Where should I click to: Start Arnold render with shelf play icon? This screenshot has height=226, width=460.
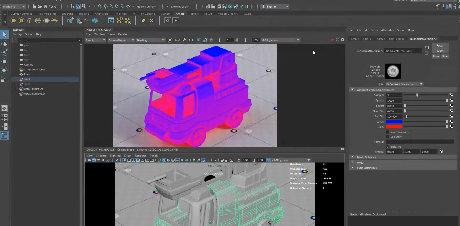[176, 20]
